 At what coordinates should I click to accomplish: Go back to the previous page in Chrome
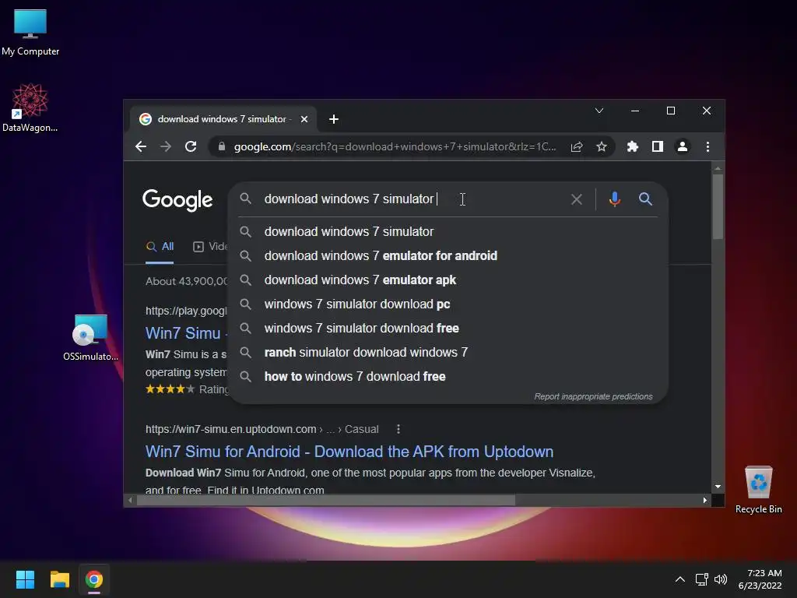pyautogui.click(x=141, y=147)
